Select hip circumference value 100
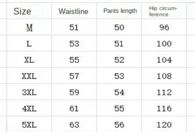195x132 pixels. (164, 44)
